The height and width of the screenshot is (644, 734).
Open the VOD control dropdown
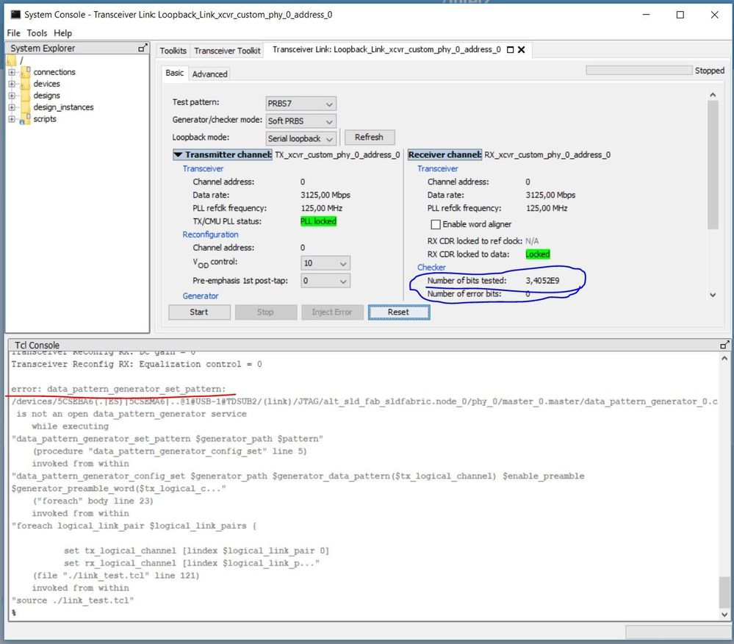[325, 263]
